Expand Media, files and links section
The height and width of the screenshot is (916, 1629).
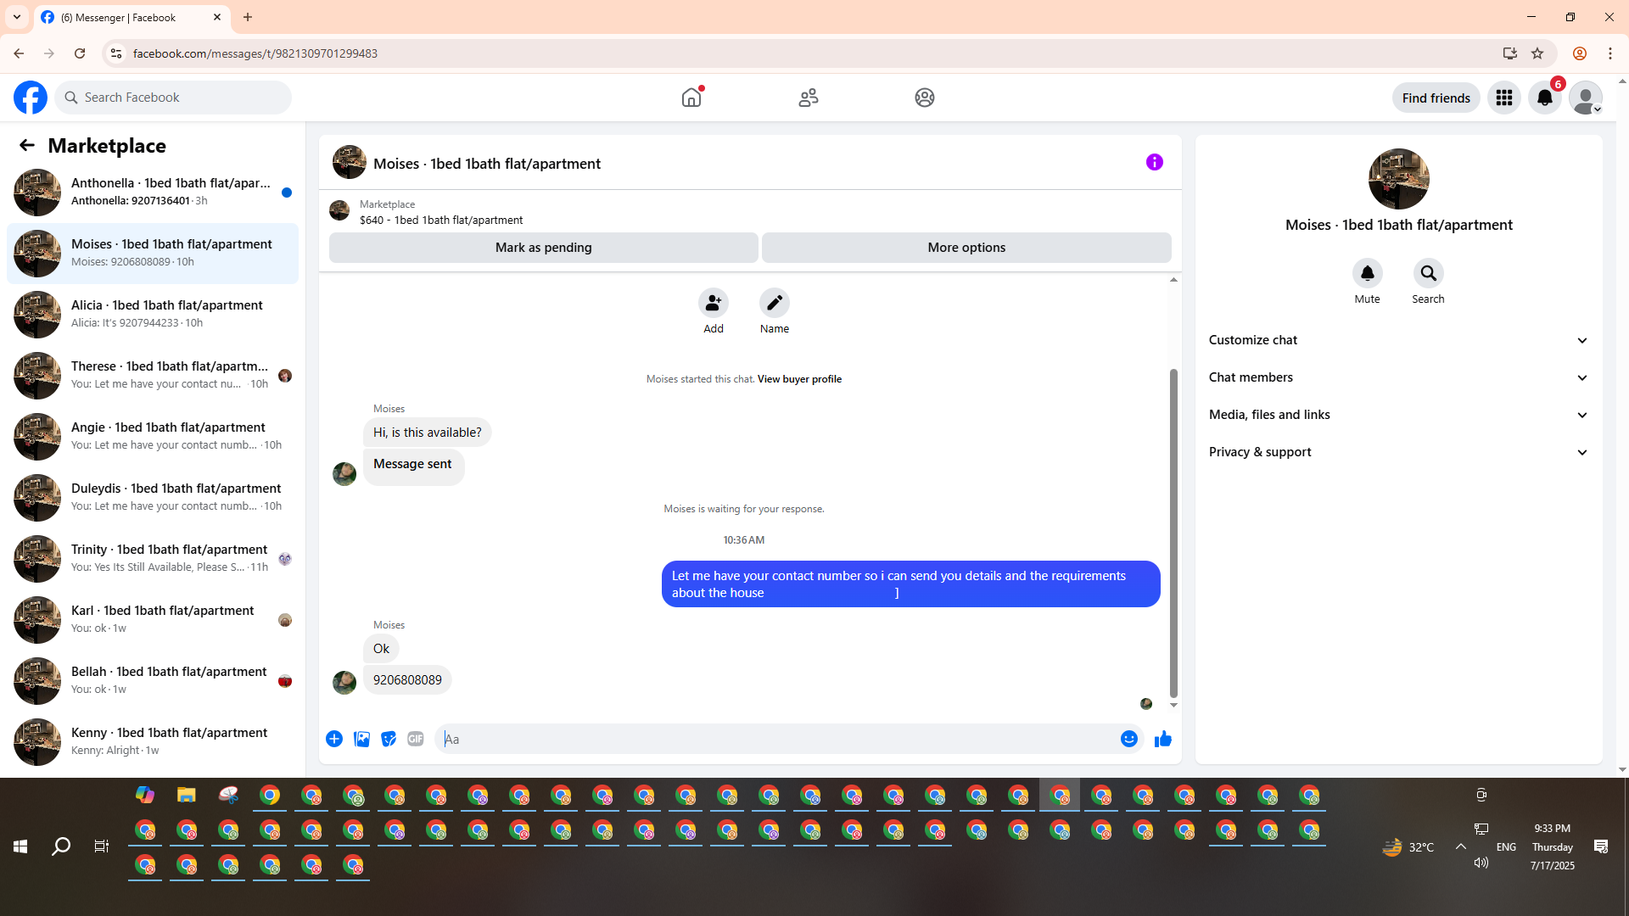pos(1399,415)
